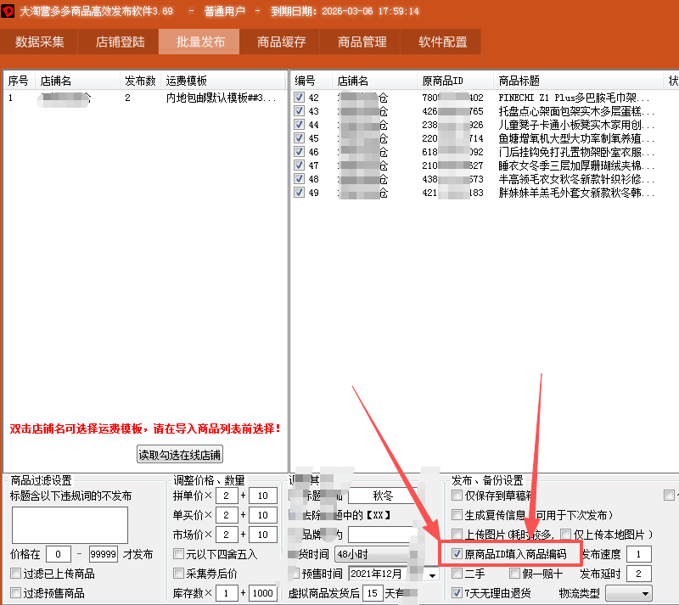Screen dimensions: 679x605
Task: Uncheck product row number 42
Action: [299, 98]
